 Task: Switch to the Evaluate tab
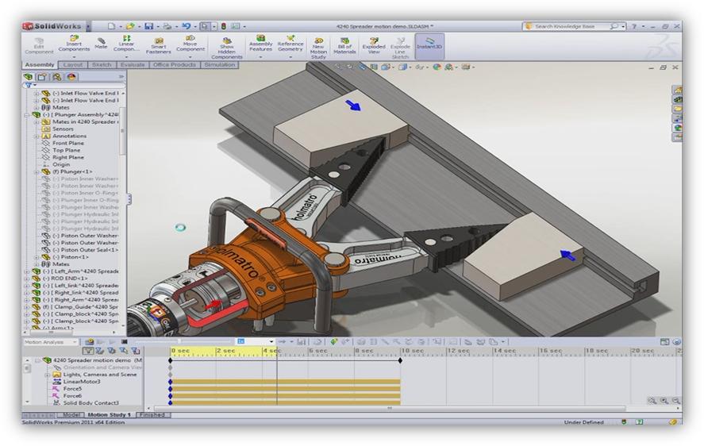point(133,64)
